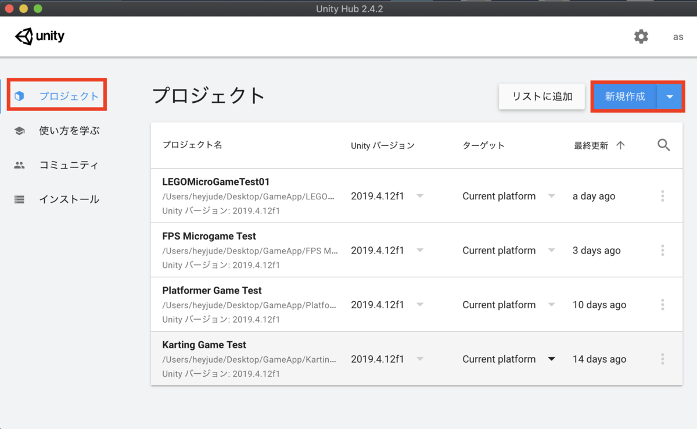Open target platform dropdown for LEGOMicroGameTest01
Viewport: 697px width, 429px height.
tap(552, 196)
